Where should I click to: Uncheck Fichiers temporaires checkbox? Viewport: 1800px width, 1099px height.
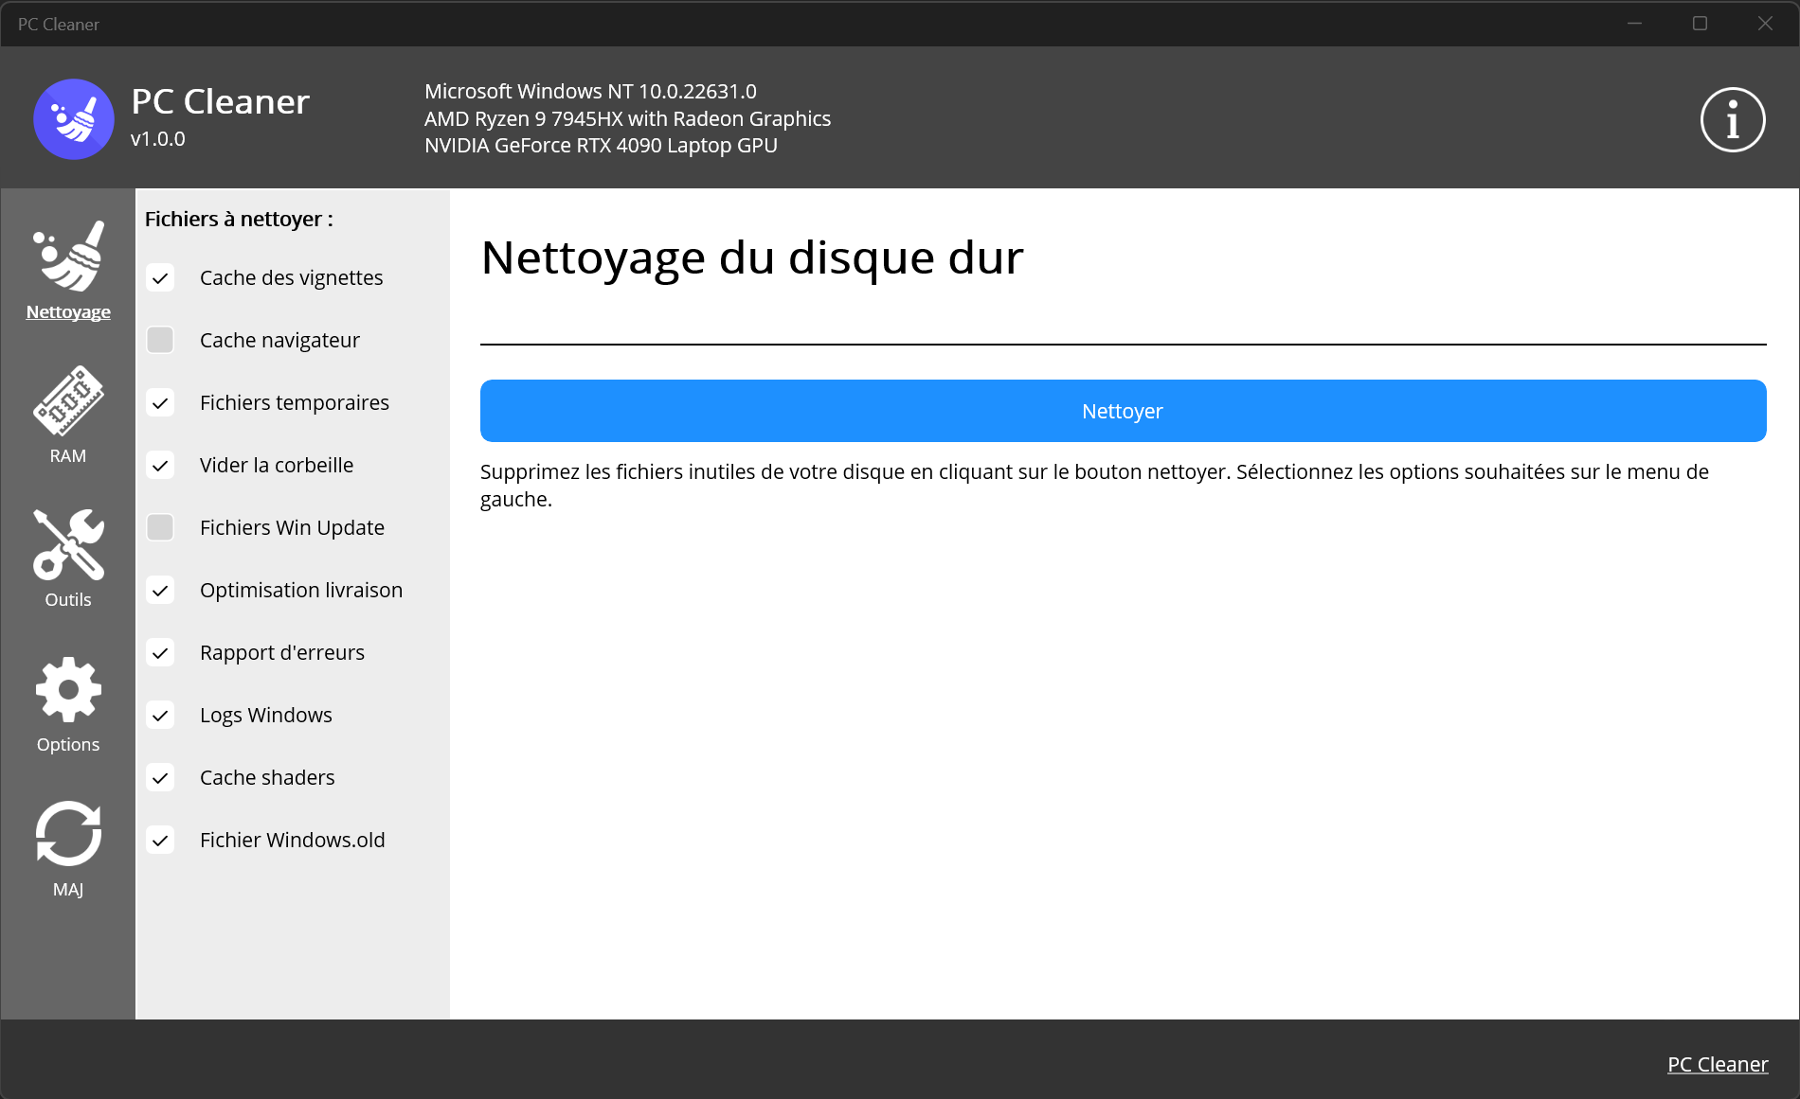pyautogui.click(x=160, y=402)
